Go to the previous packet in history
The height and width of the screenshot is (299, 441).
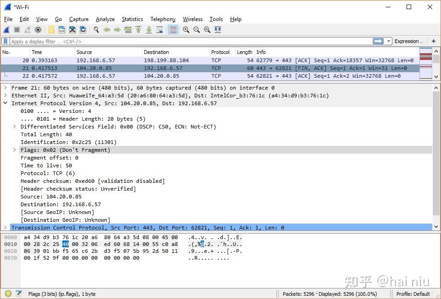[x=107, y=29]
